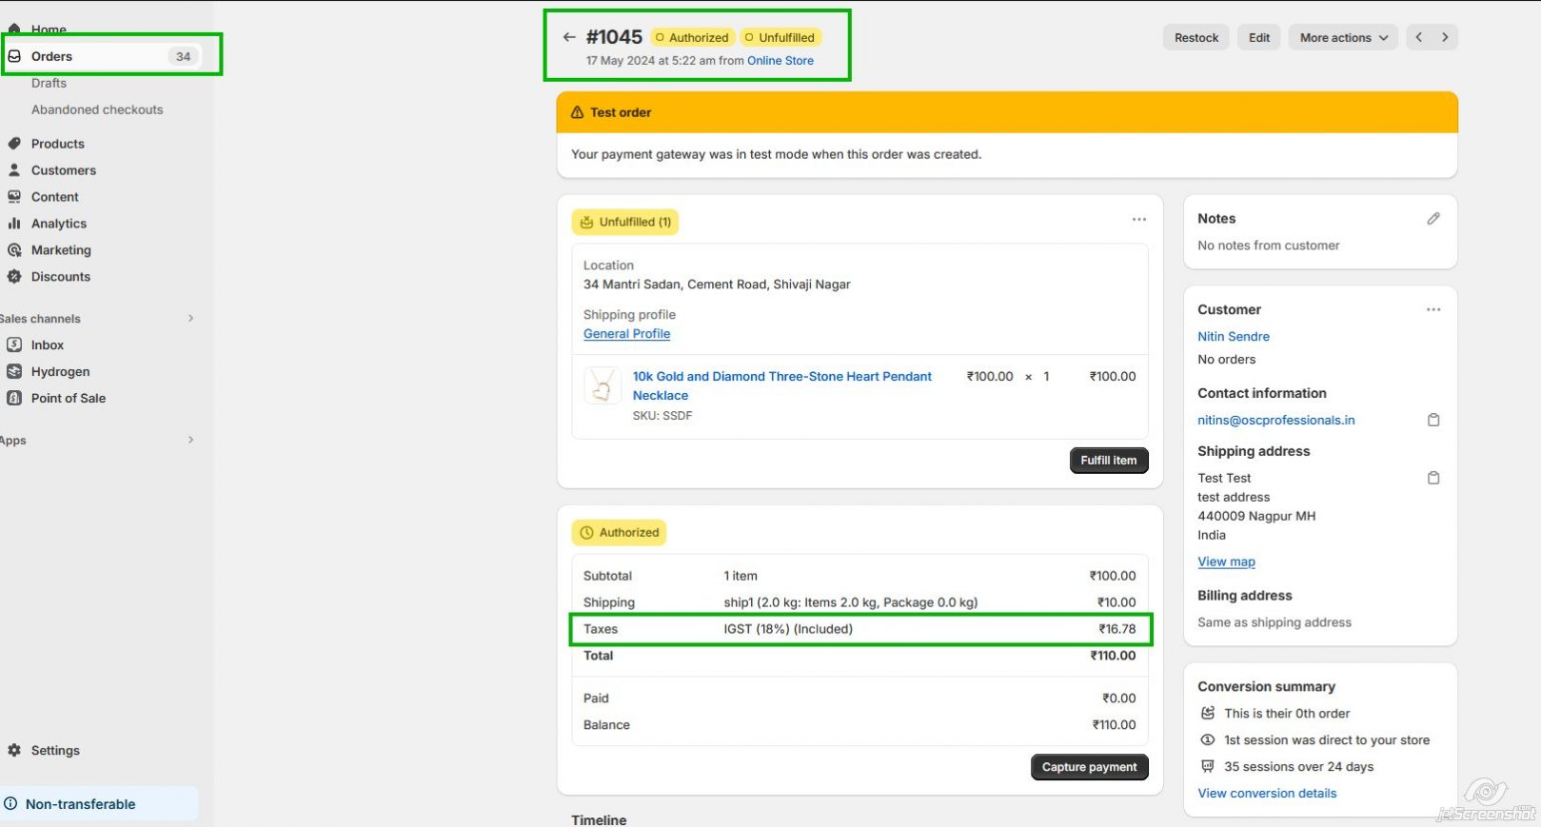
Task: Open View conversion details link
Action: (1266, 794)
